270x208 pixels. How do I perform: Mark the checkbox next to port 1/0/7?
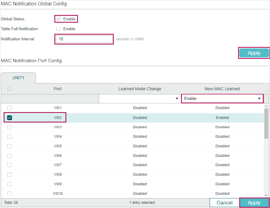(x=10, y=165)
